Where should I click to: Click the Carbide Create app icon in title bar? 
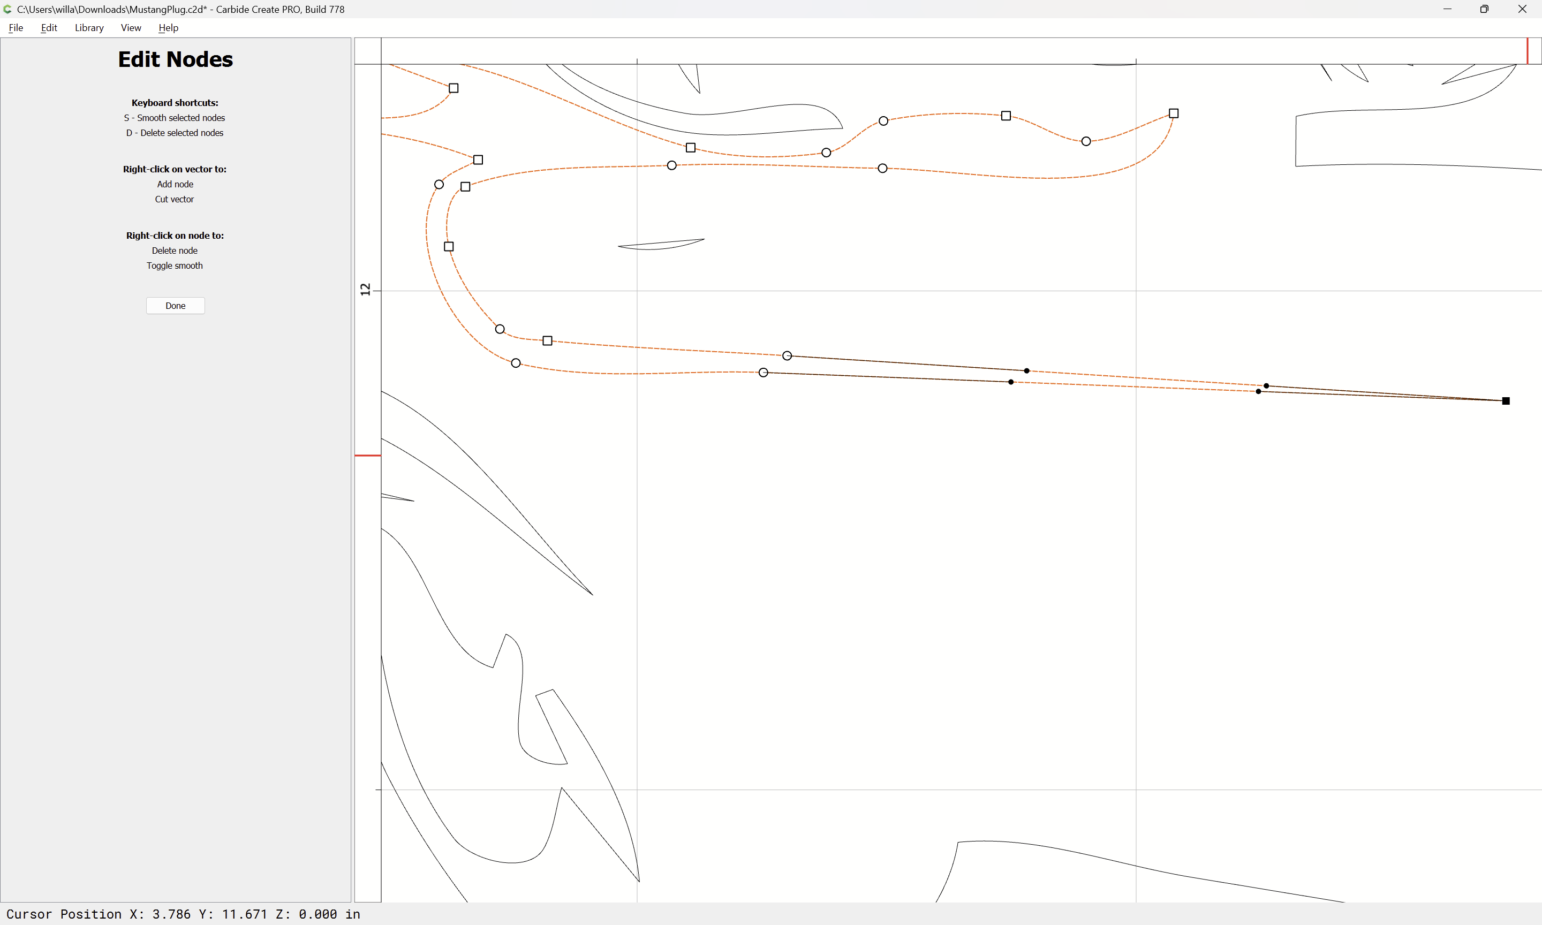[x=7, y=9]
